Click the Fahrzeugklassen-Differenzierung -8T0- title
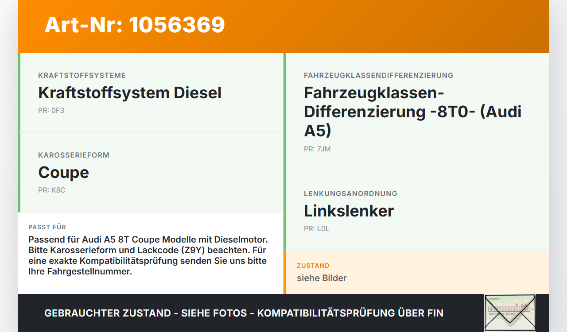 pyautogui.click(x=413, y=112)
